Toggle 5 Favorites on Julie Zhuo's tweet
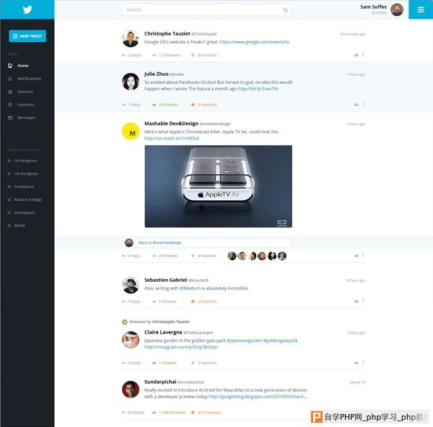This screenshot has width=433, height=427. (204, 105)
